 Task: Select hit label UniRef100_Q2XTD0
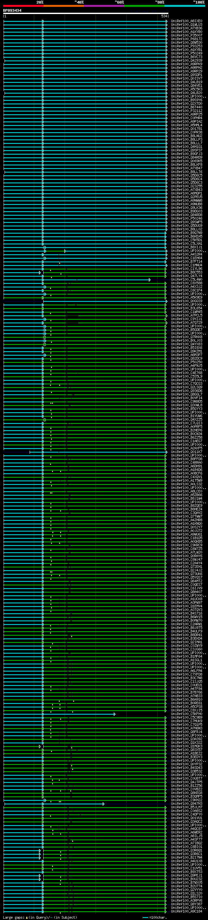tap(187, 103)
